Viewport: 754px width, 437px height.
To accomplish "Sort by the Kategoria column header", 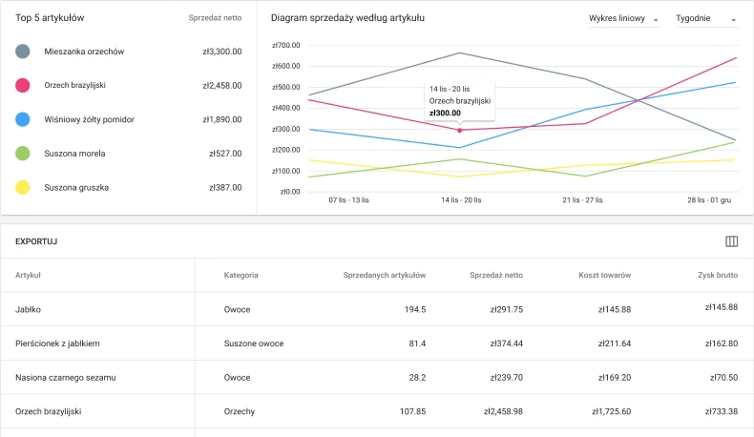I will click(241, 275).
